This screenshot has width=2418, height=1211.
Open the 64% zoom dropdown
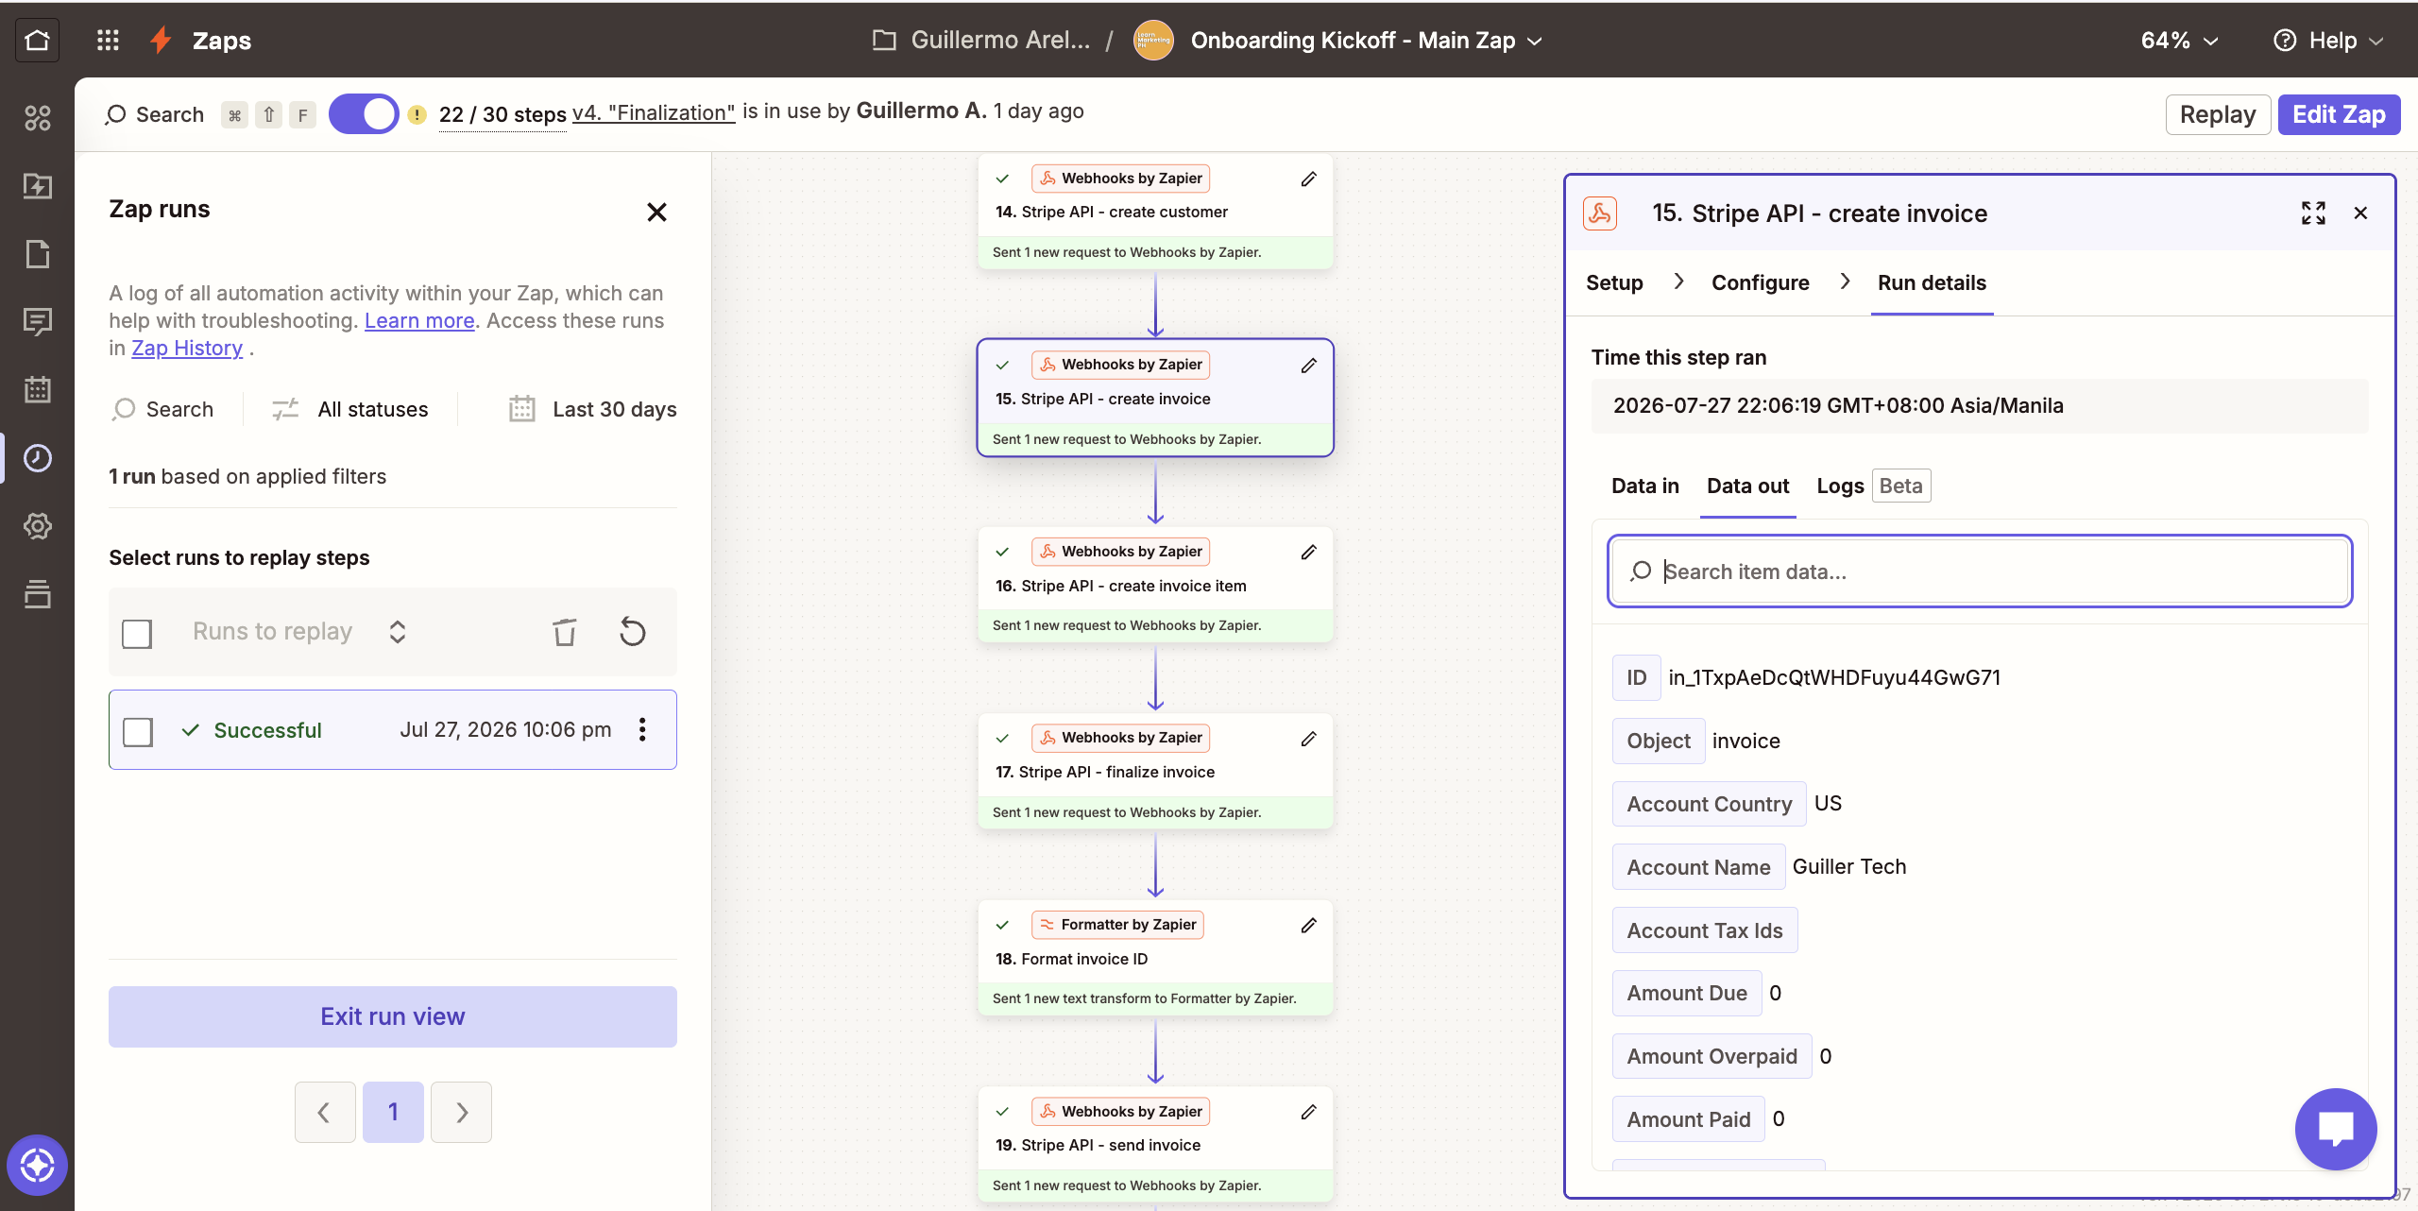[x=2179, y=40]
